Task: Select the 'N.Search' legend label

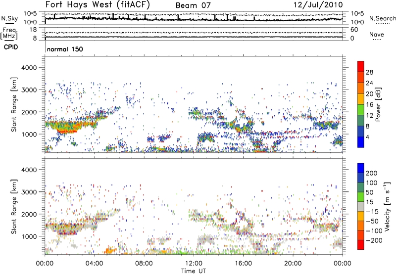Action: click(x=383, y=18)
